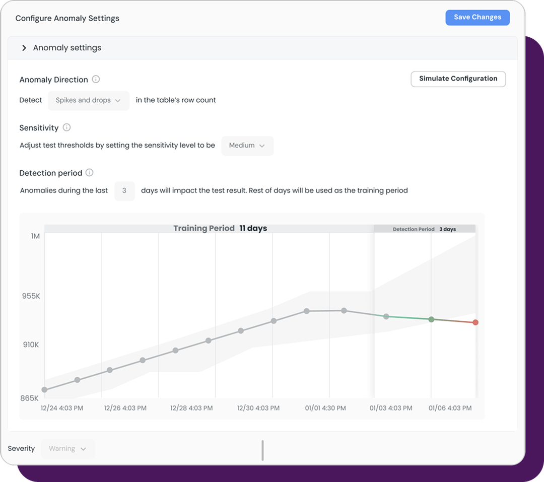544x482 pixels.
Task: Click the Save Changes button
Action: [477, 17]
